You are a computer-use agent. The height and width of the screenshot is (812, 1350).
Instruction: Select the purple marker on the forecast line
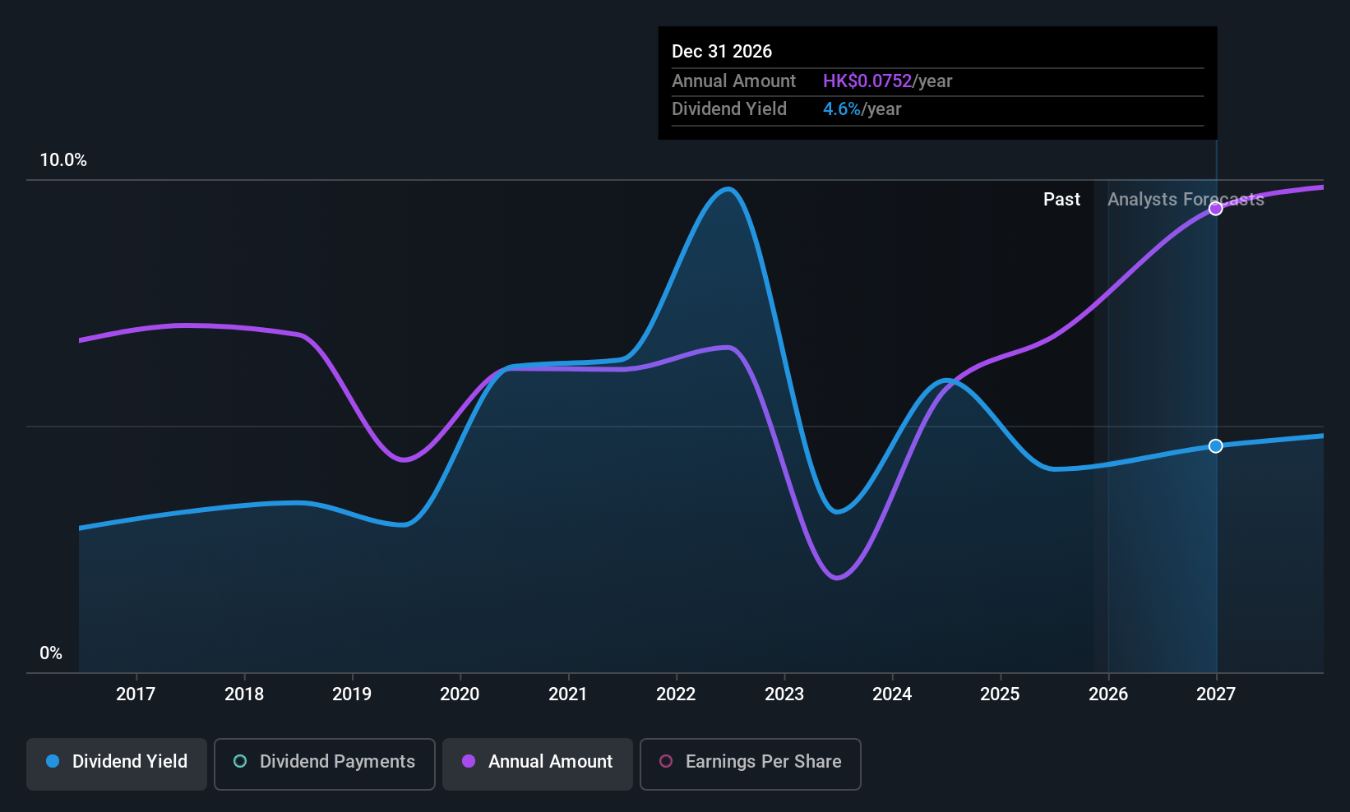coord(1215,208)
